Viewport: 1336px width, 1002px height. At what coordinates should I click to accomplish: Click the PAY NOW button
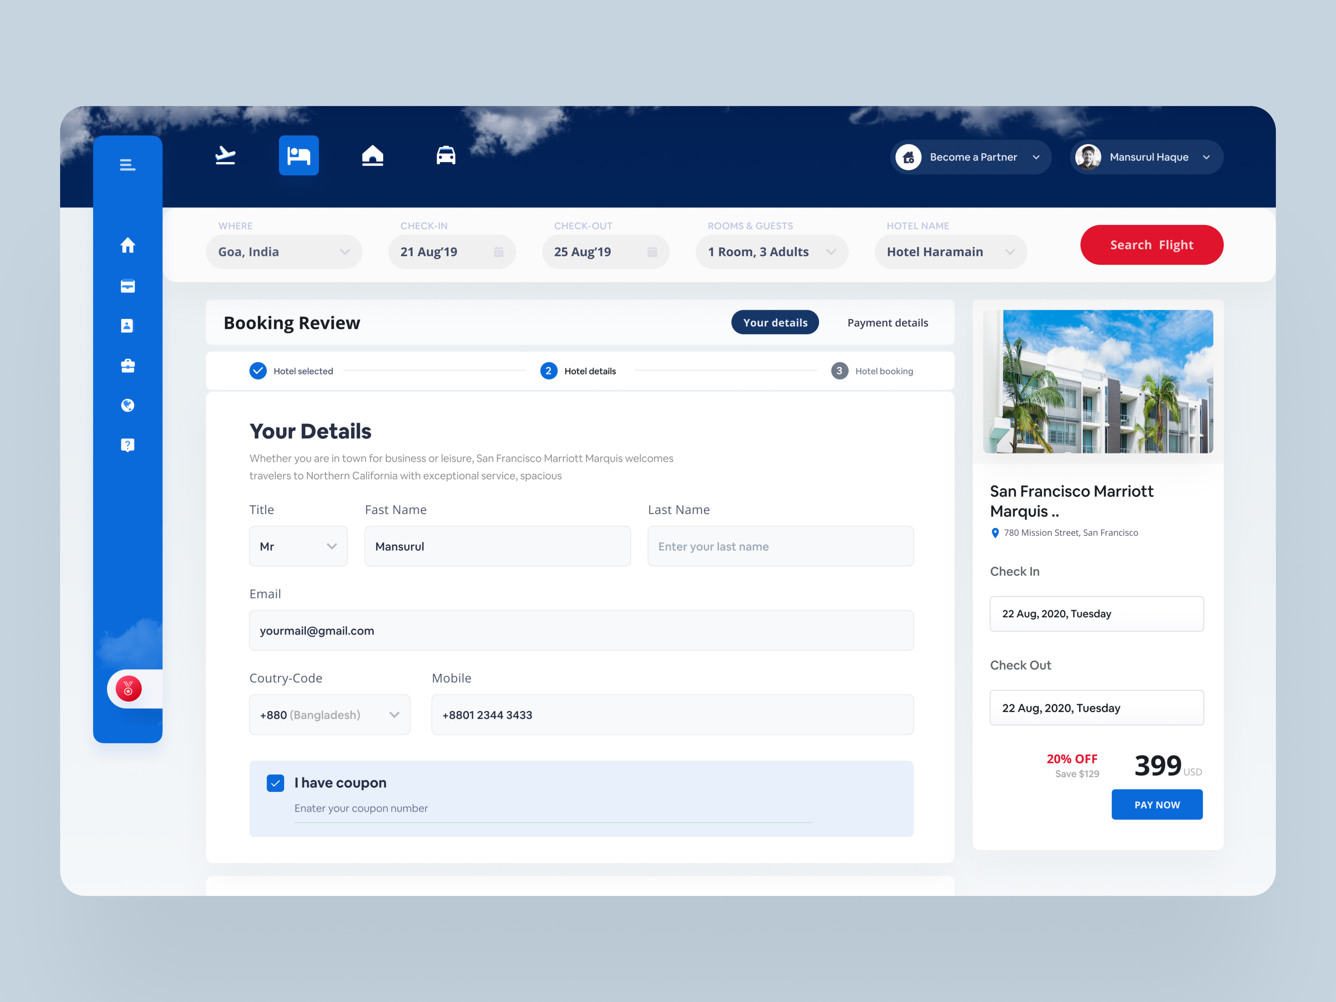point(1157,804)
